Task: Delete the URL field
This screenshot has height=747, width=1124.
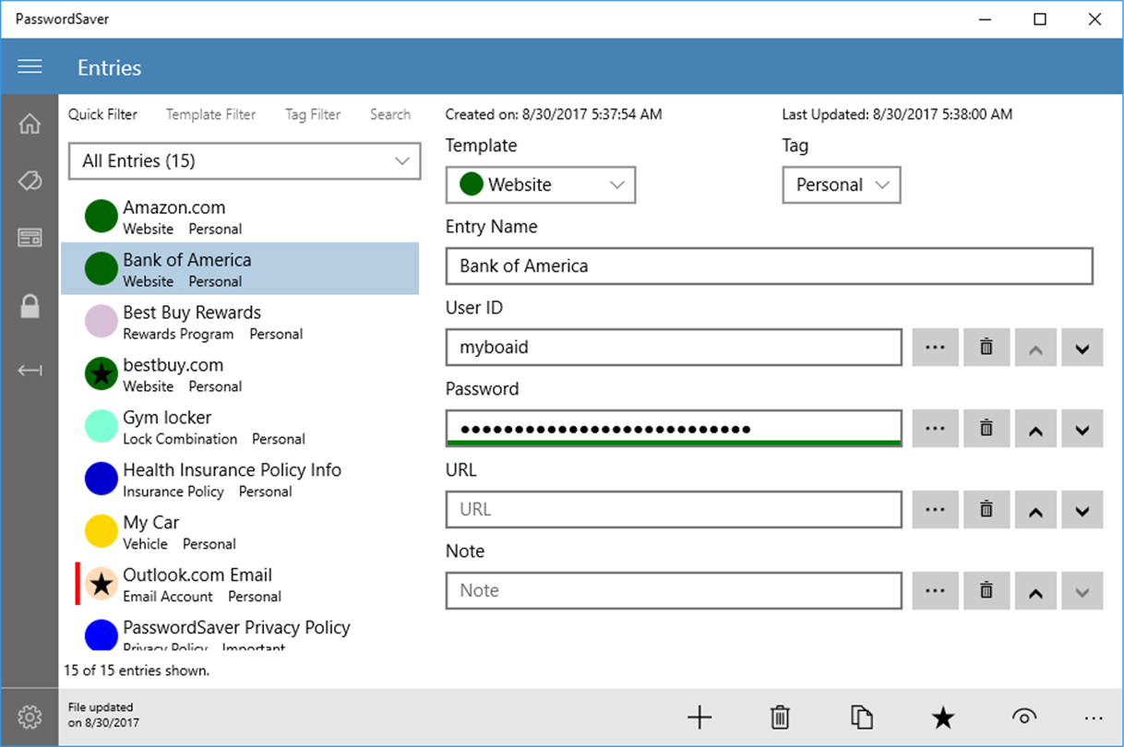Action: click(x=986, y=510)
